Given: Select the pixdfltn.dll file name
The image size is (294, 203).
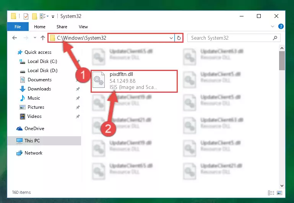Looking at the screenshot, I should point(121,74).
